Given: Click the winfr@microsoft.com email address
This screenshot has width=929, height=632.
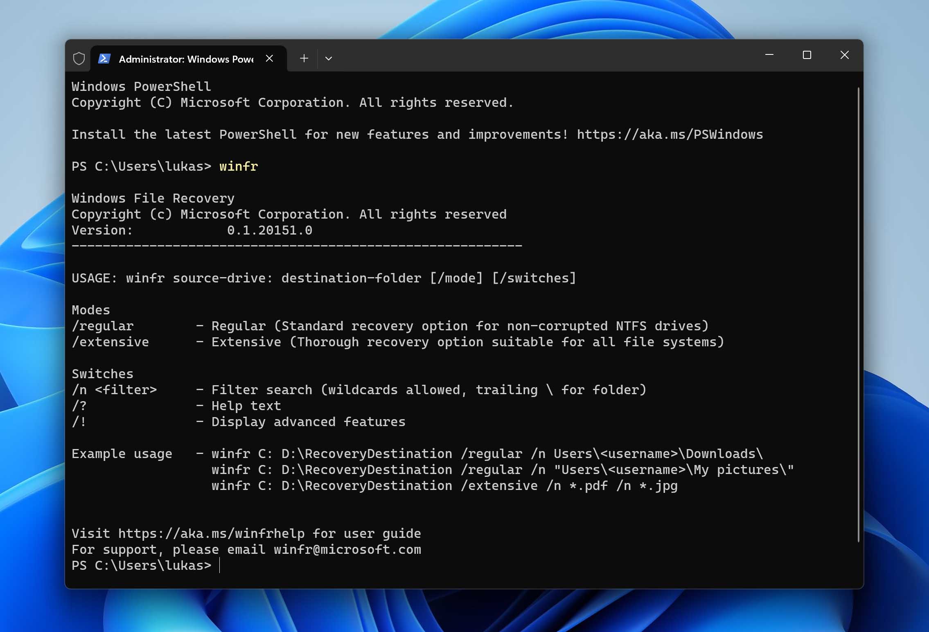Looking at the screenshot, I should [x=347, y=549].
